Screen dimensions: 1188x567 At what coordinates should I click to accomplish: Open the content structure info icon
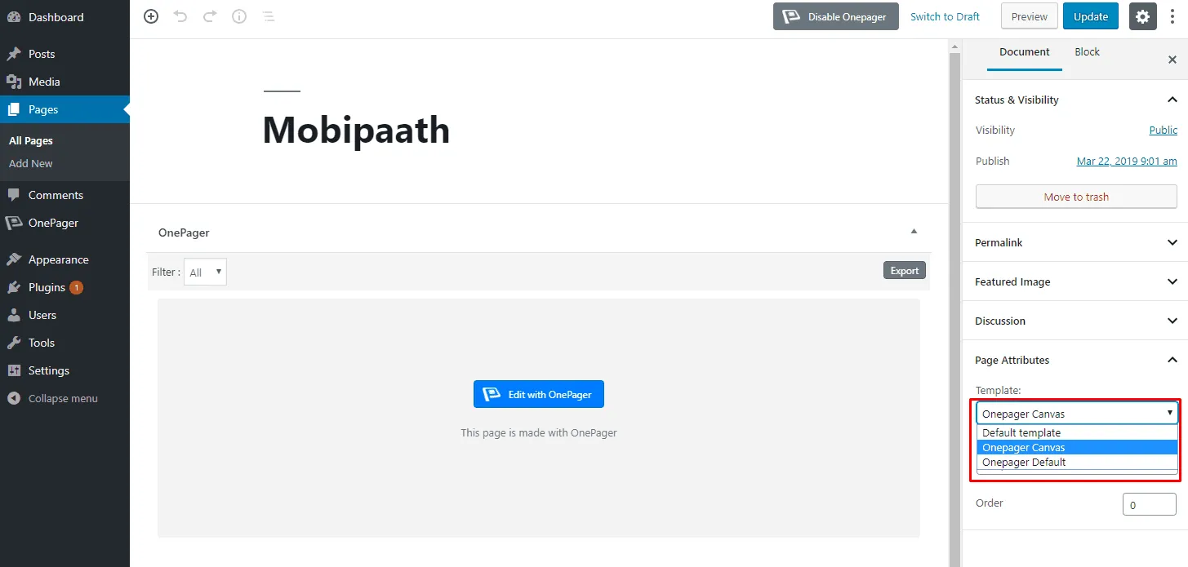(239, 16)
